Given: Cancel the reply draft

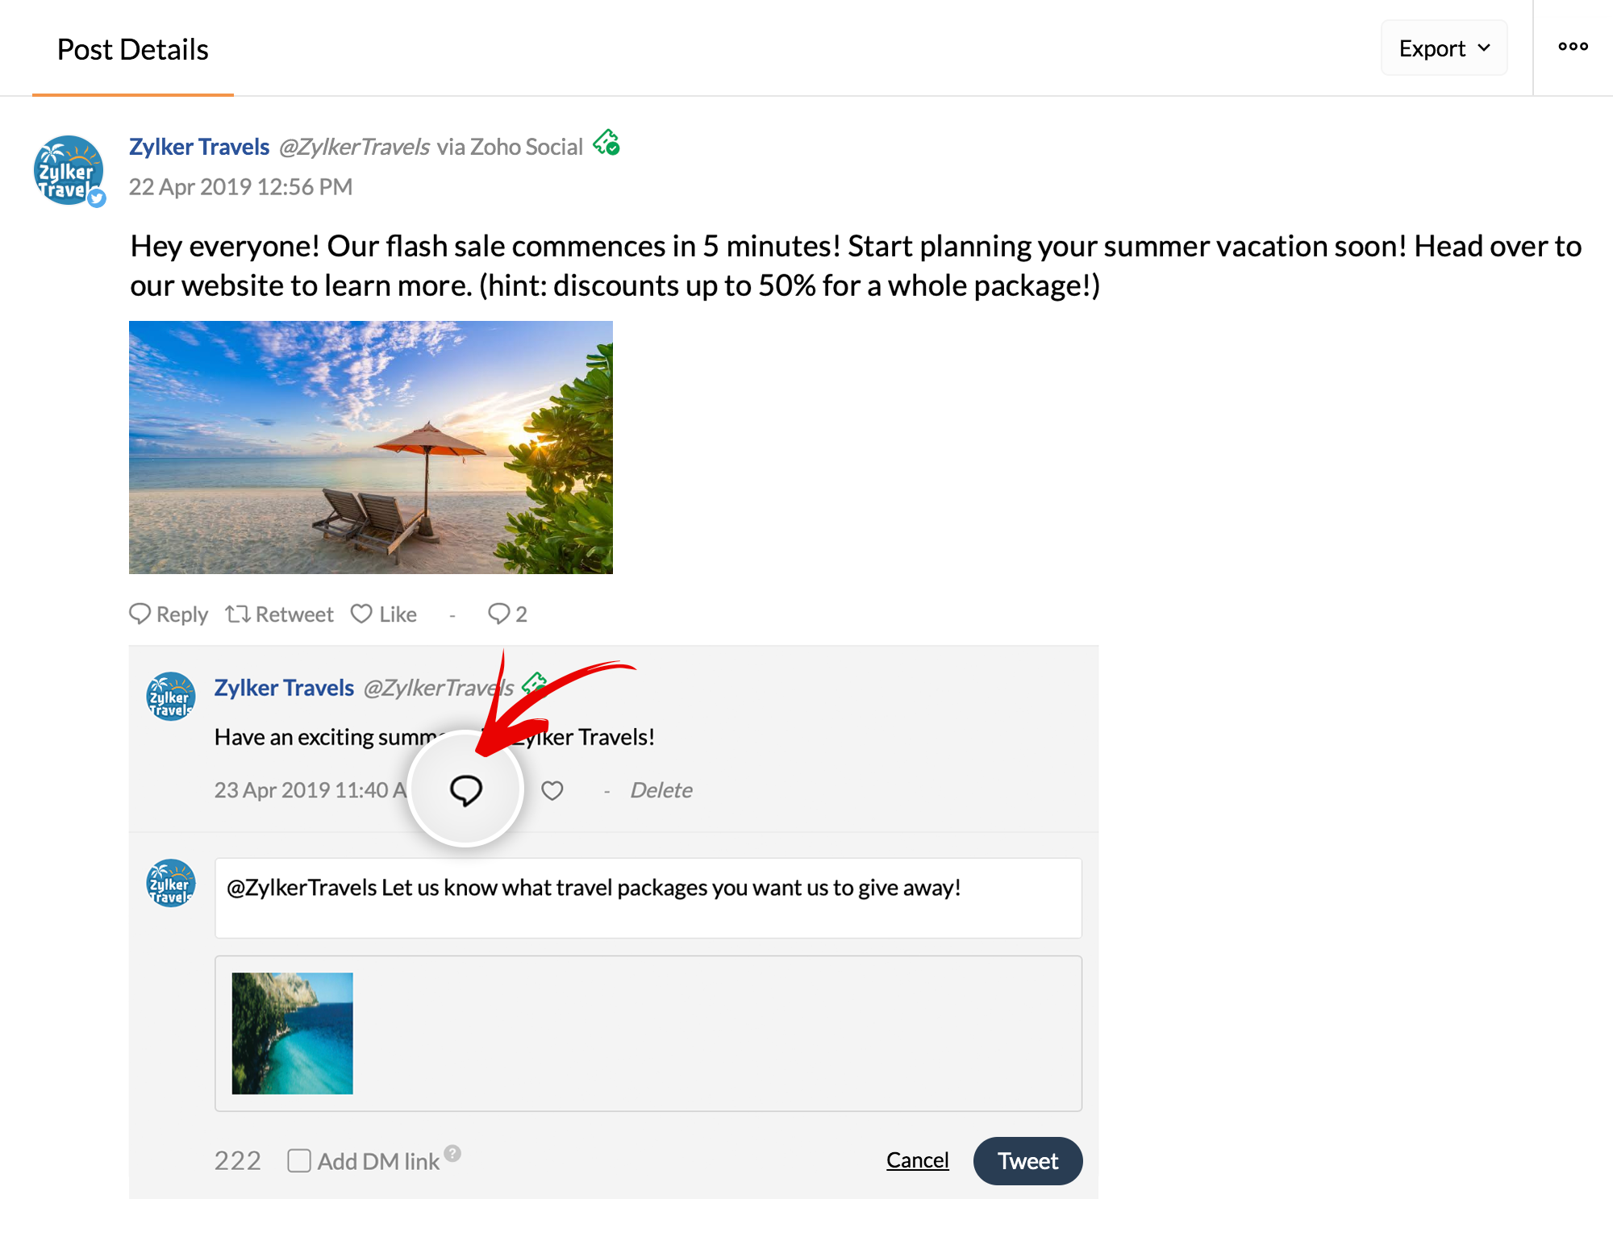Looking at the screenshot, I should tap(917, 1160).
